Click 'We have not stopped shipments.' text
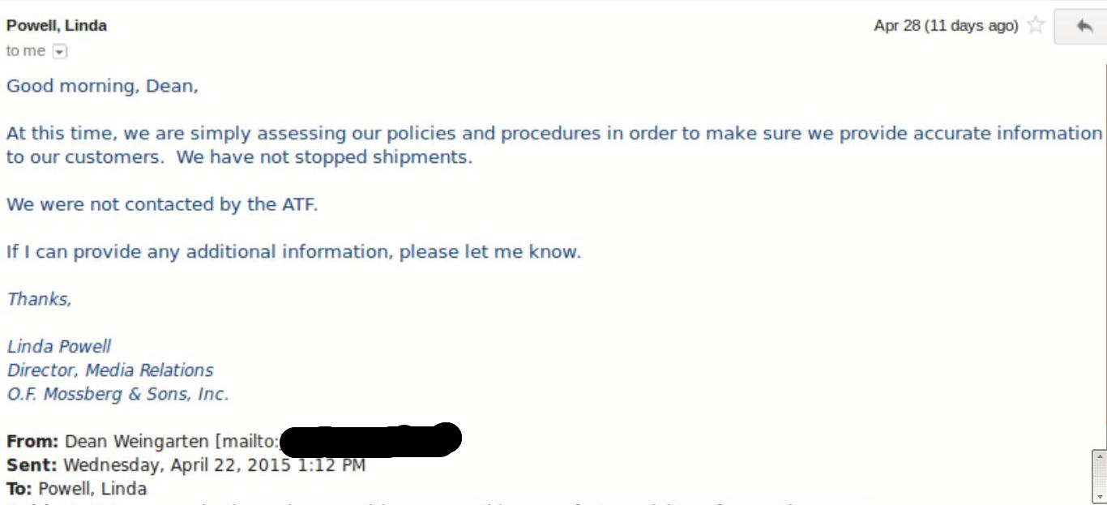This screenshot has height=505, width=1107. (x=324, y=157)
